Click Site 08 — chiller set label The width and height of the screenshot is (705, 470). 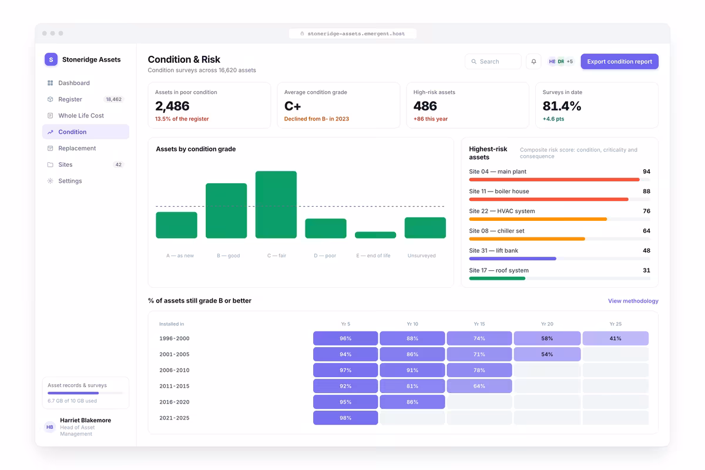tap(496, 231)
